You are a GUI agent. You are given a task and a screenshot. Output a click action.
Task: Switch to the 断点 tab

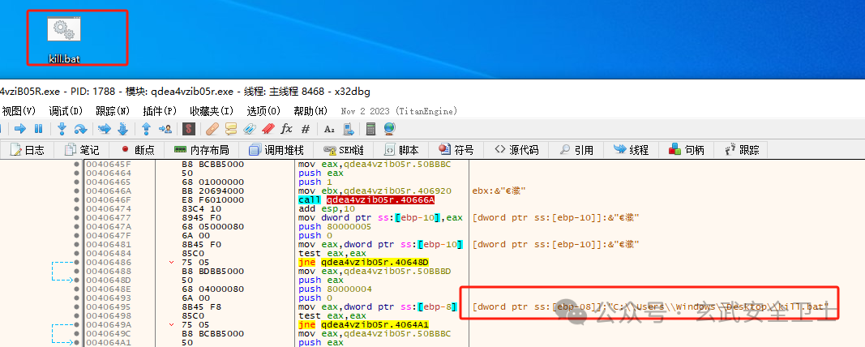pyautogui.click(x=137, y=149)
